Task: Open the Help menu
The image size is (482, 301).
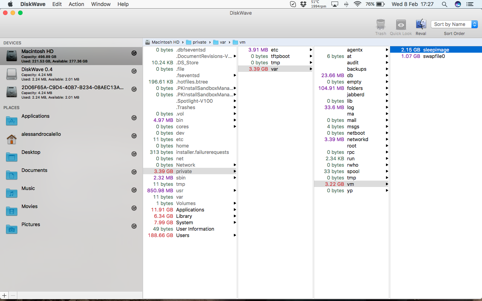Action: [123, 4]
